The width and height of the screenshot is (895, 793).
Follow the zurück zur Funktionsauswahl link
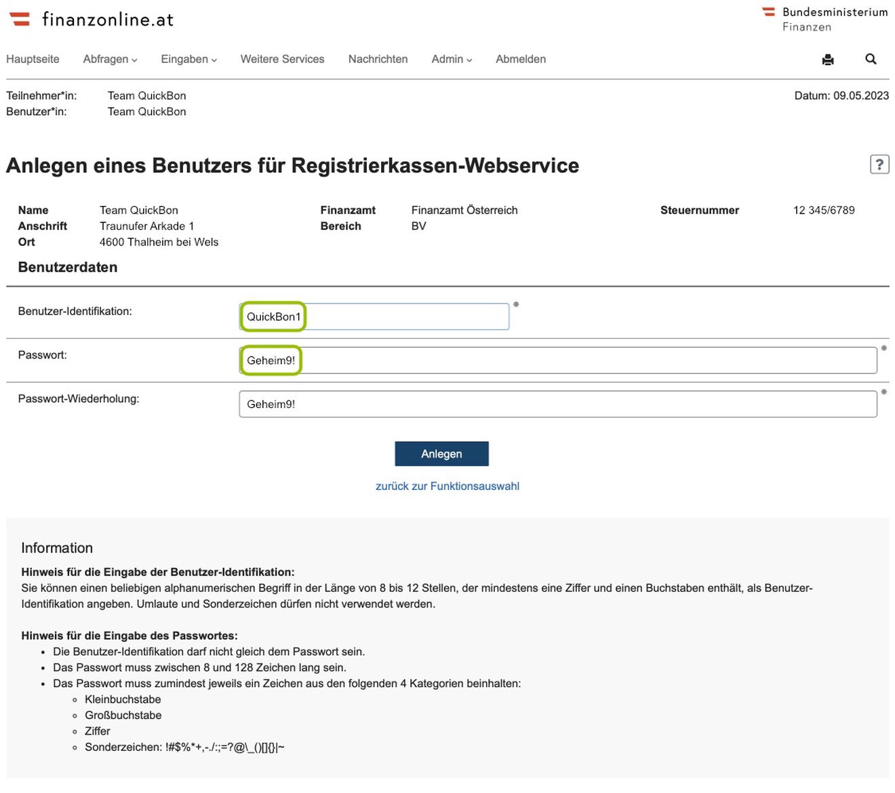447,486
